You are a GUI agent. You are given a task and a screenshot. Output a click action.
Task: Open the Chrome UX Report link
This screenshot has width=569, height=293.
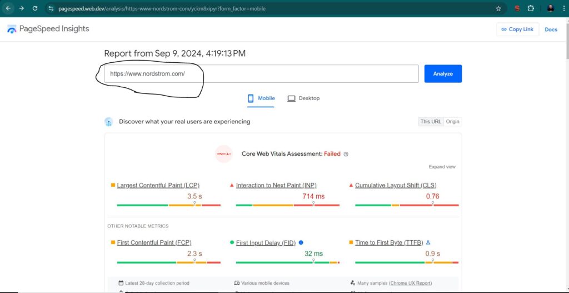click(x=411, y=283)
